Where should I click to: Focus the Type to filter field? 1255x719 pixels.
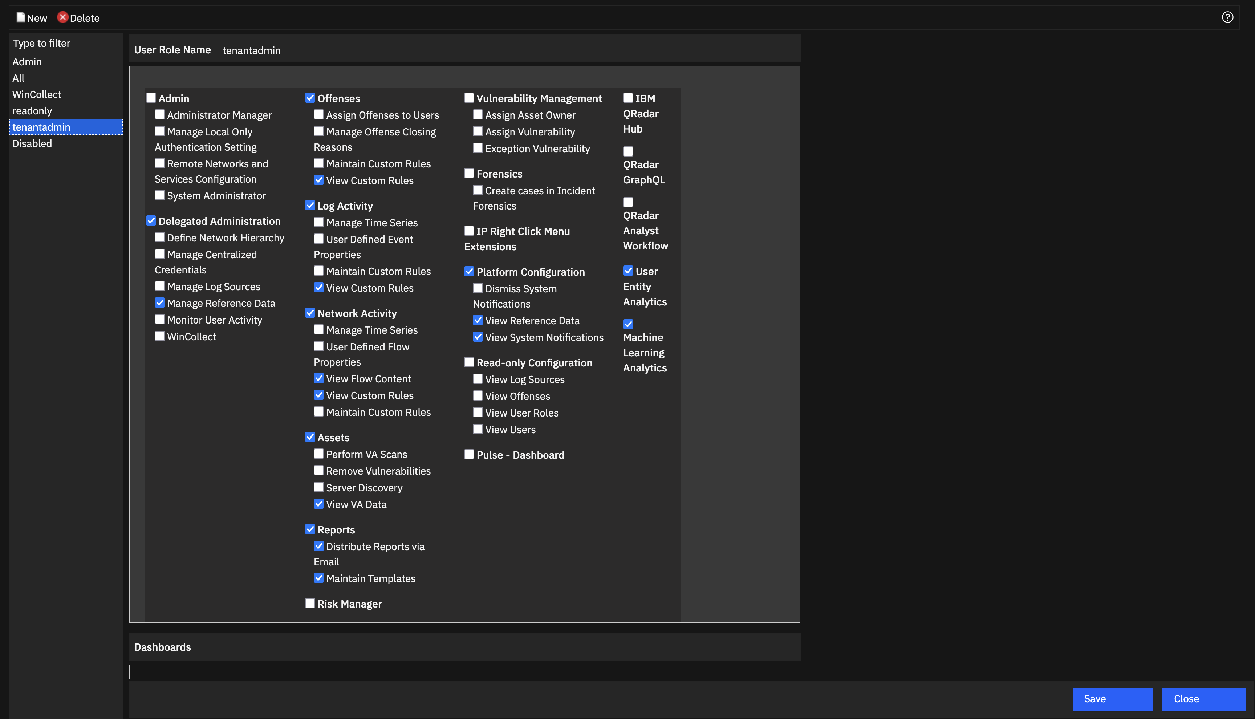pyautogui.click(x=65, y=44)
